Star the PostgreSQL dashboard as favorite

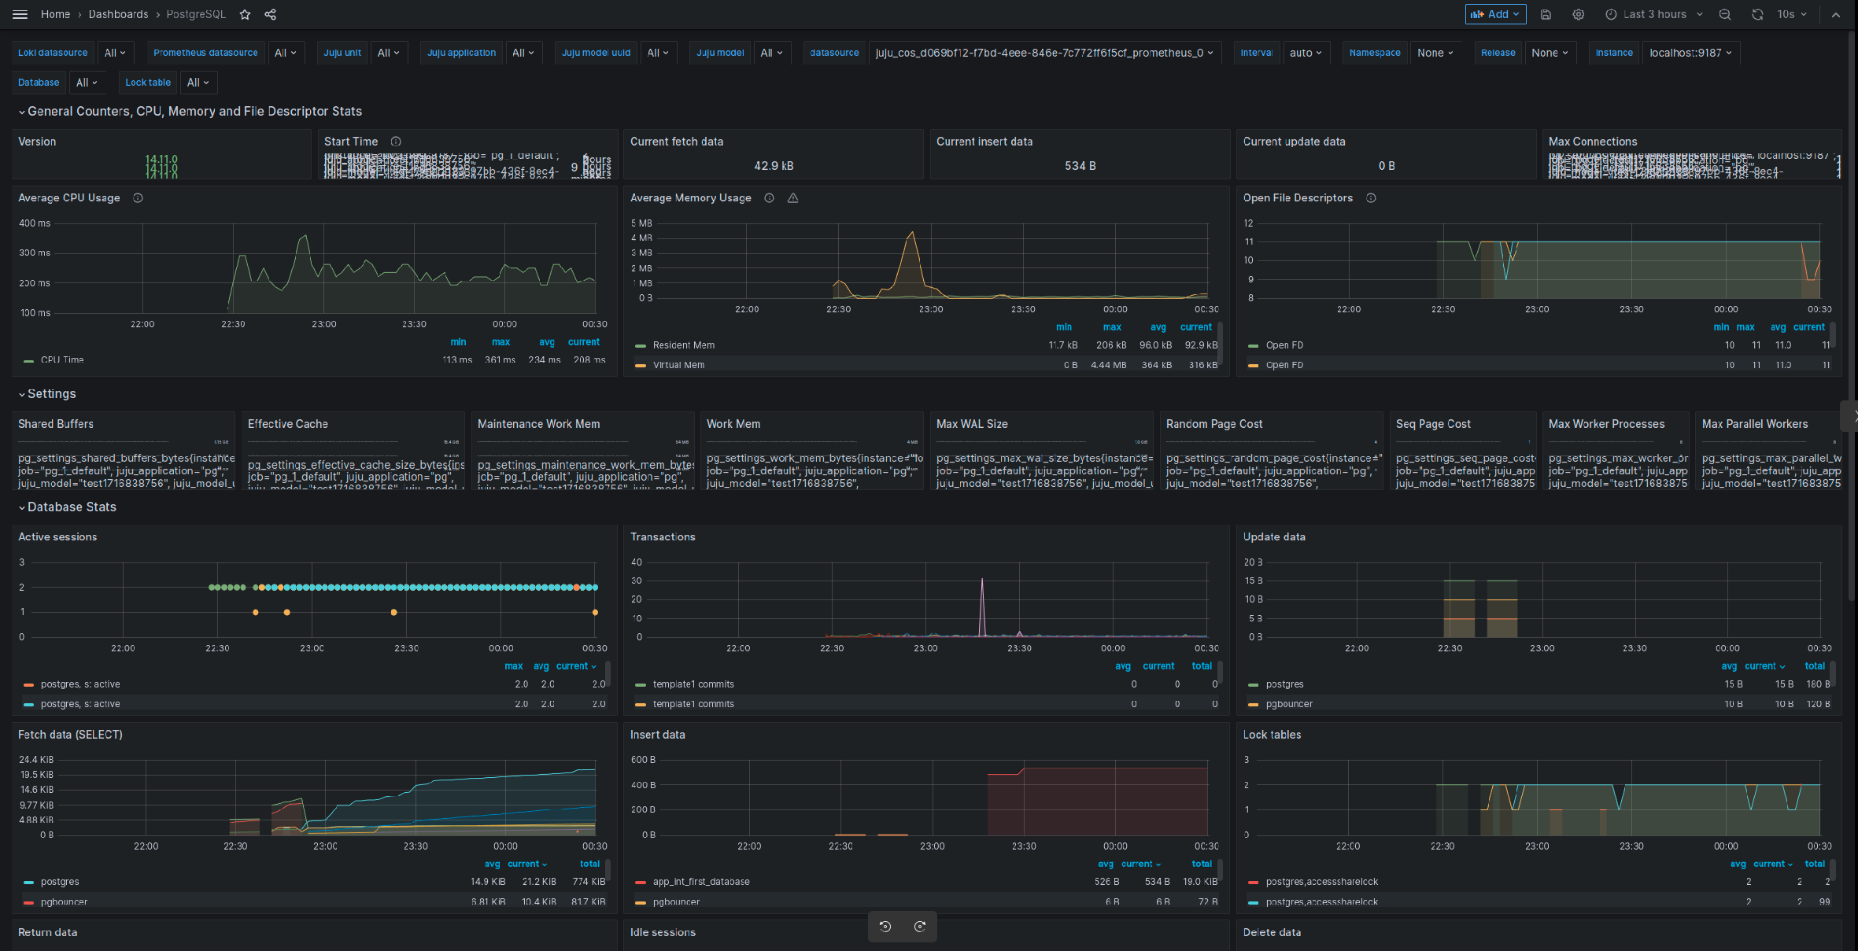[245, 14]
